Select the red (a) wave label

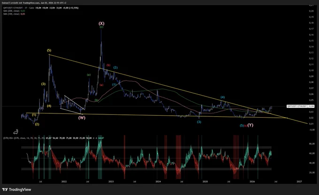[x=101, y=85]
